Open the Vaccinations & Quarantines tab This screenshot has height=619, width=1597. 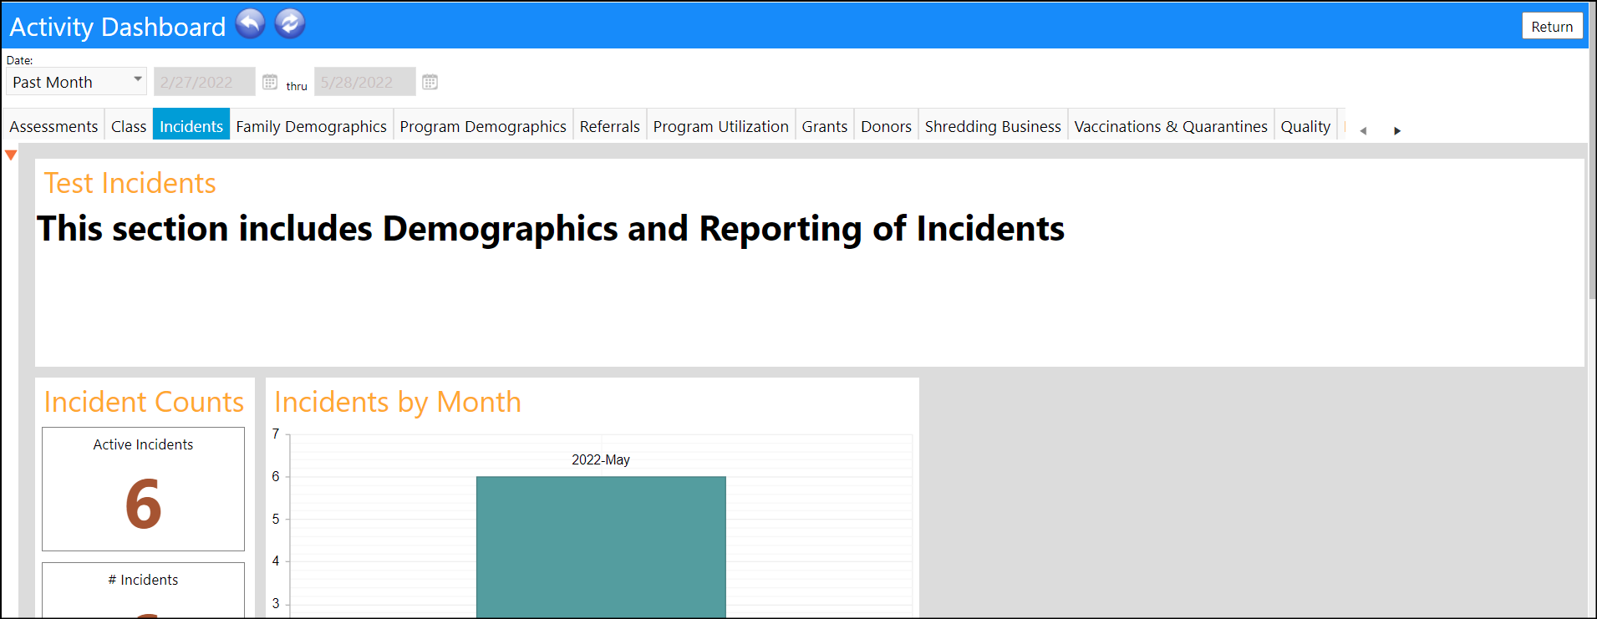[x=1171, y=126]
